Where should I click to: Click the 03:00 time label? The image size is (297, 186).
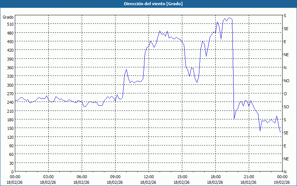tap(48, 177)
